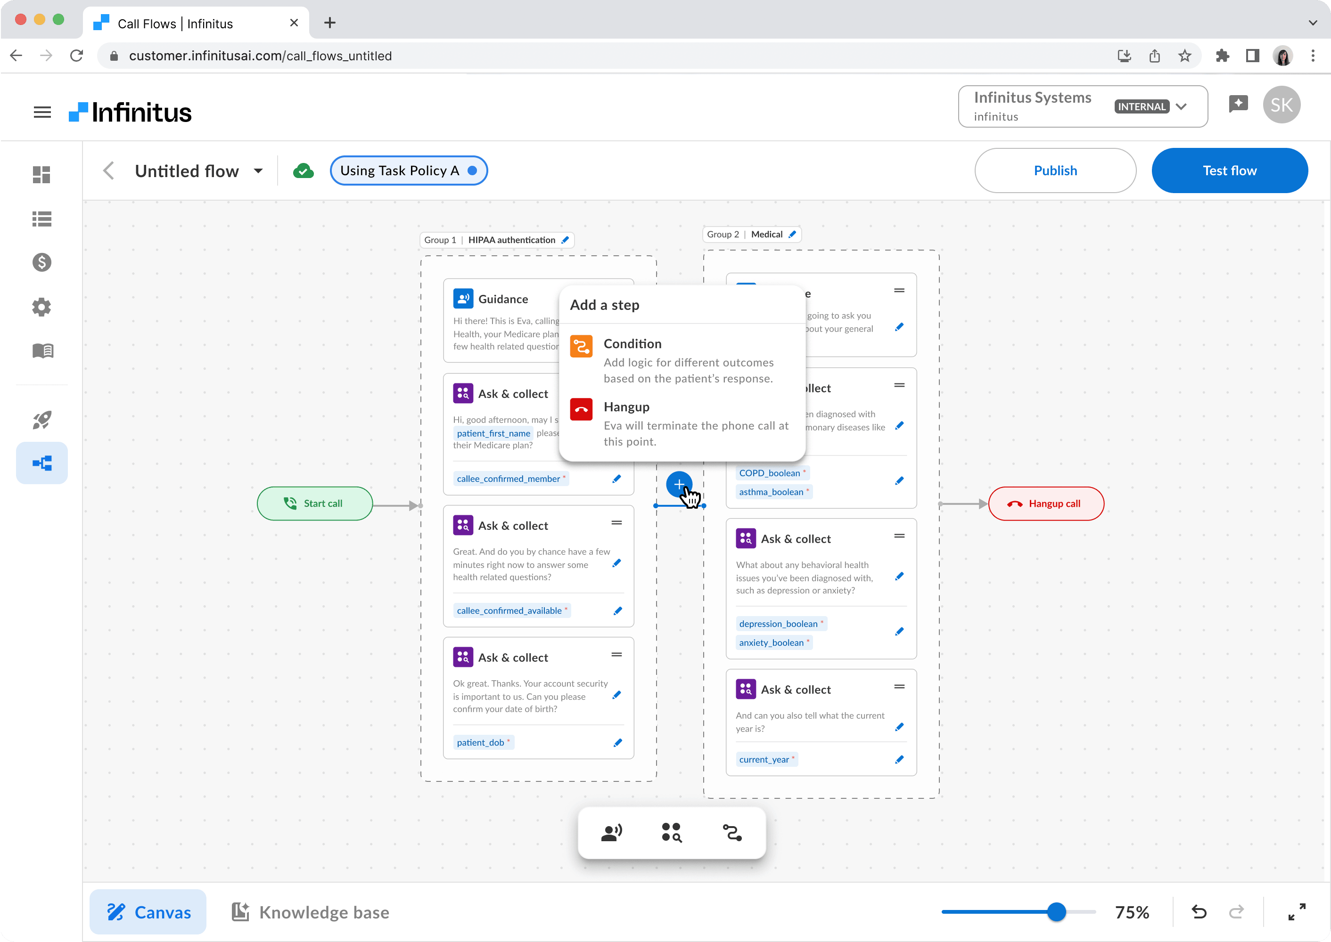This screenshot has height=942, width=1331.
Task: Open a new browser tab
Action: click(330, 23)
